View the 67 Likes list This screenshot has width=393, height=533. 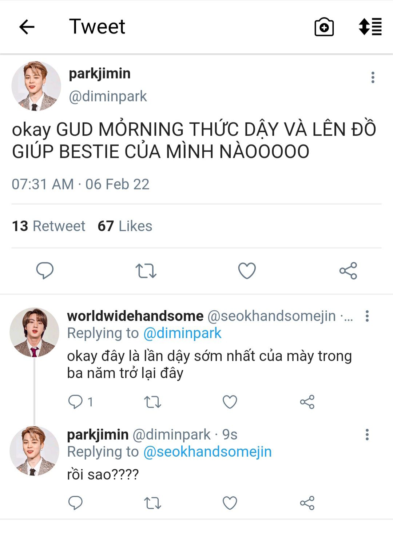[x=125, y=226]
